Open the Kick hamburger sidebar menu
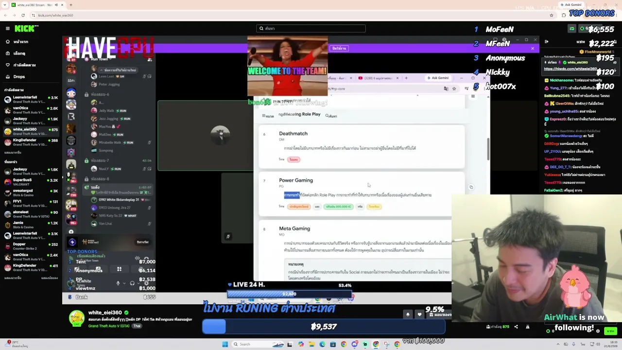 7,29
